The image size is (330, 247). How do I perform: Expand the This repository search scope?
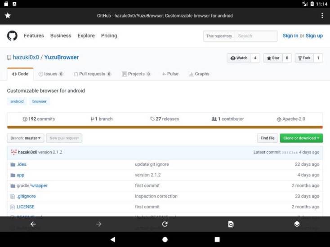(x=219, y=36)
